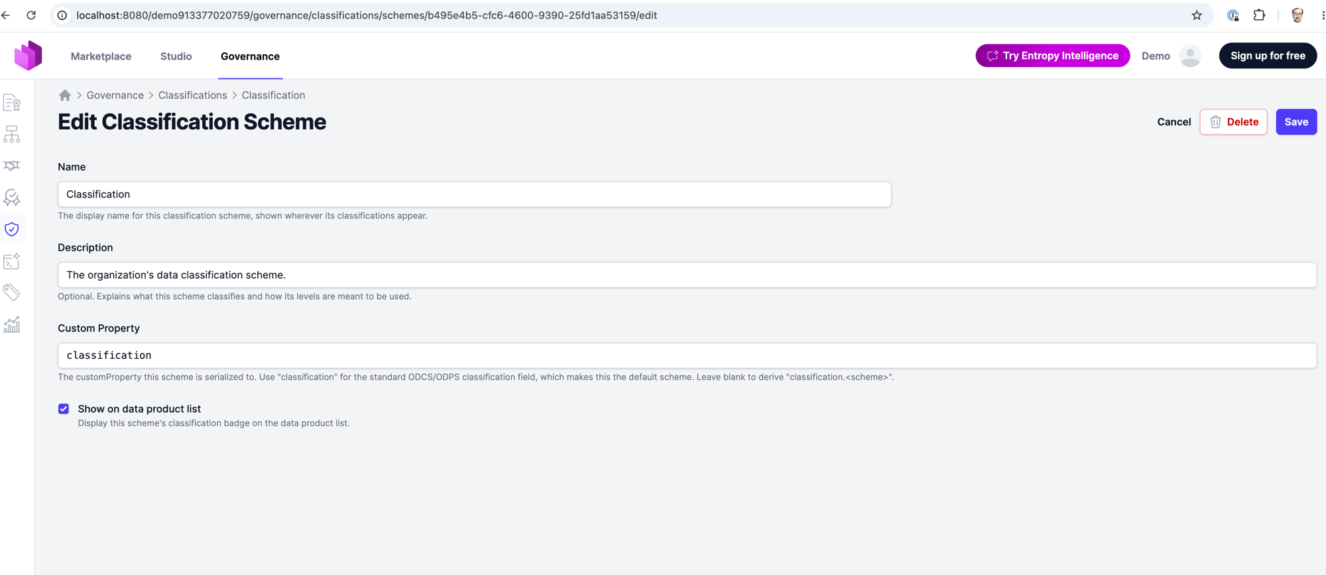
Task: Click the purple cube app logo
Action: coord(29,56)
